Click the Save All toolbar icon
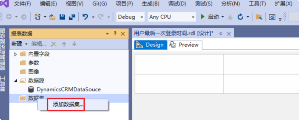The width and height of the screenshot is (299, 120). pyautogui.click(x=72, y=17)
